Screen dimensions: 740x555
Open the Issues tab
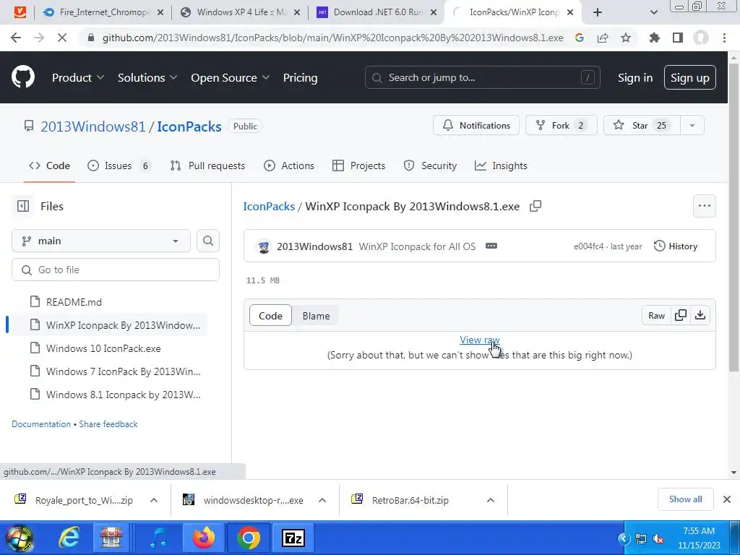(x=119, y=165)
